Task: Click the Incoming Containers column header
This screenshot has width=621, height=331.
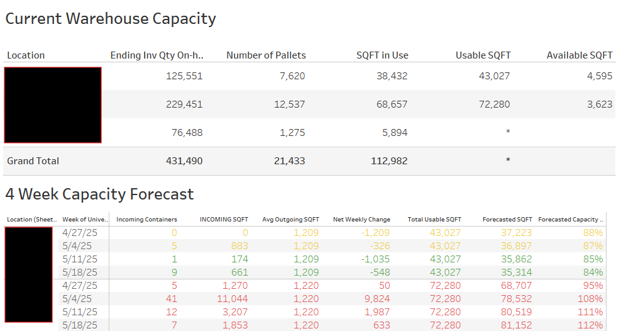Action: point(146,220)
